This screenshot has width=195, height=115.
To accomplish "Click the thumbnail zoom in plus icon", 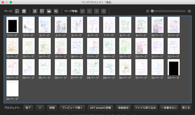I will tap(189, 11).
